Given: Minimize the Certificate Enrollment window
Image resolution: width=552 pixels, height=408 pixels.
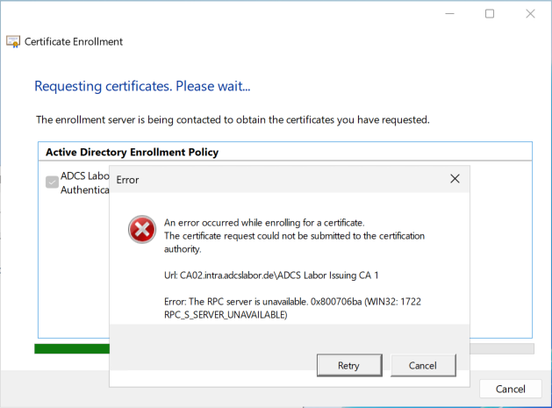Looking at the screenshot, I should tap(449, 14).
